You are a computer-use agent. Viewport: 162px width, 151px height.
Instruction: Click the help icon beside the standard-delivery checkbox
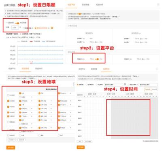pyautogui.click(x=32, y=28)
